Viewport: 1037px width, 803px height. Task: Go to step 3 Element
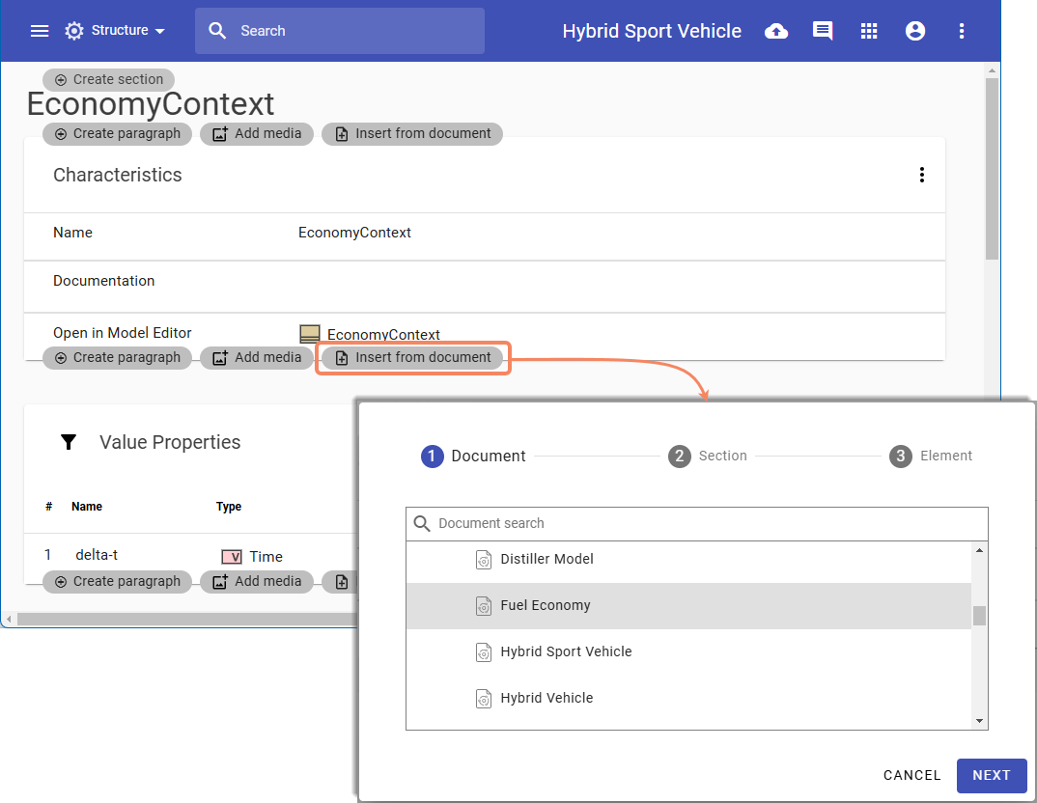point(931,457)
